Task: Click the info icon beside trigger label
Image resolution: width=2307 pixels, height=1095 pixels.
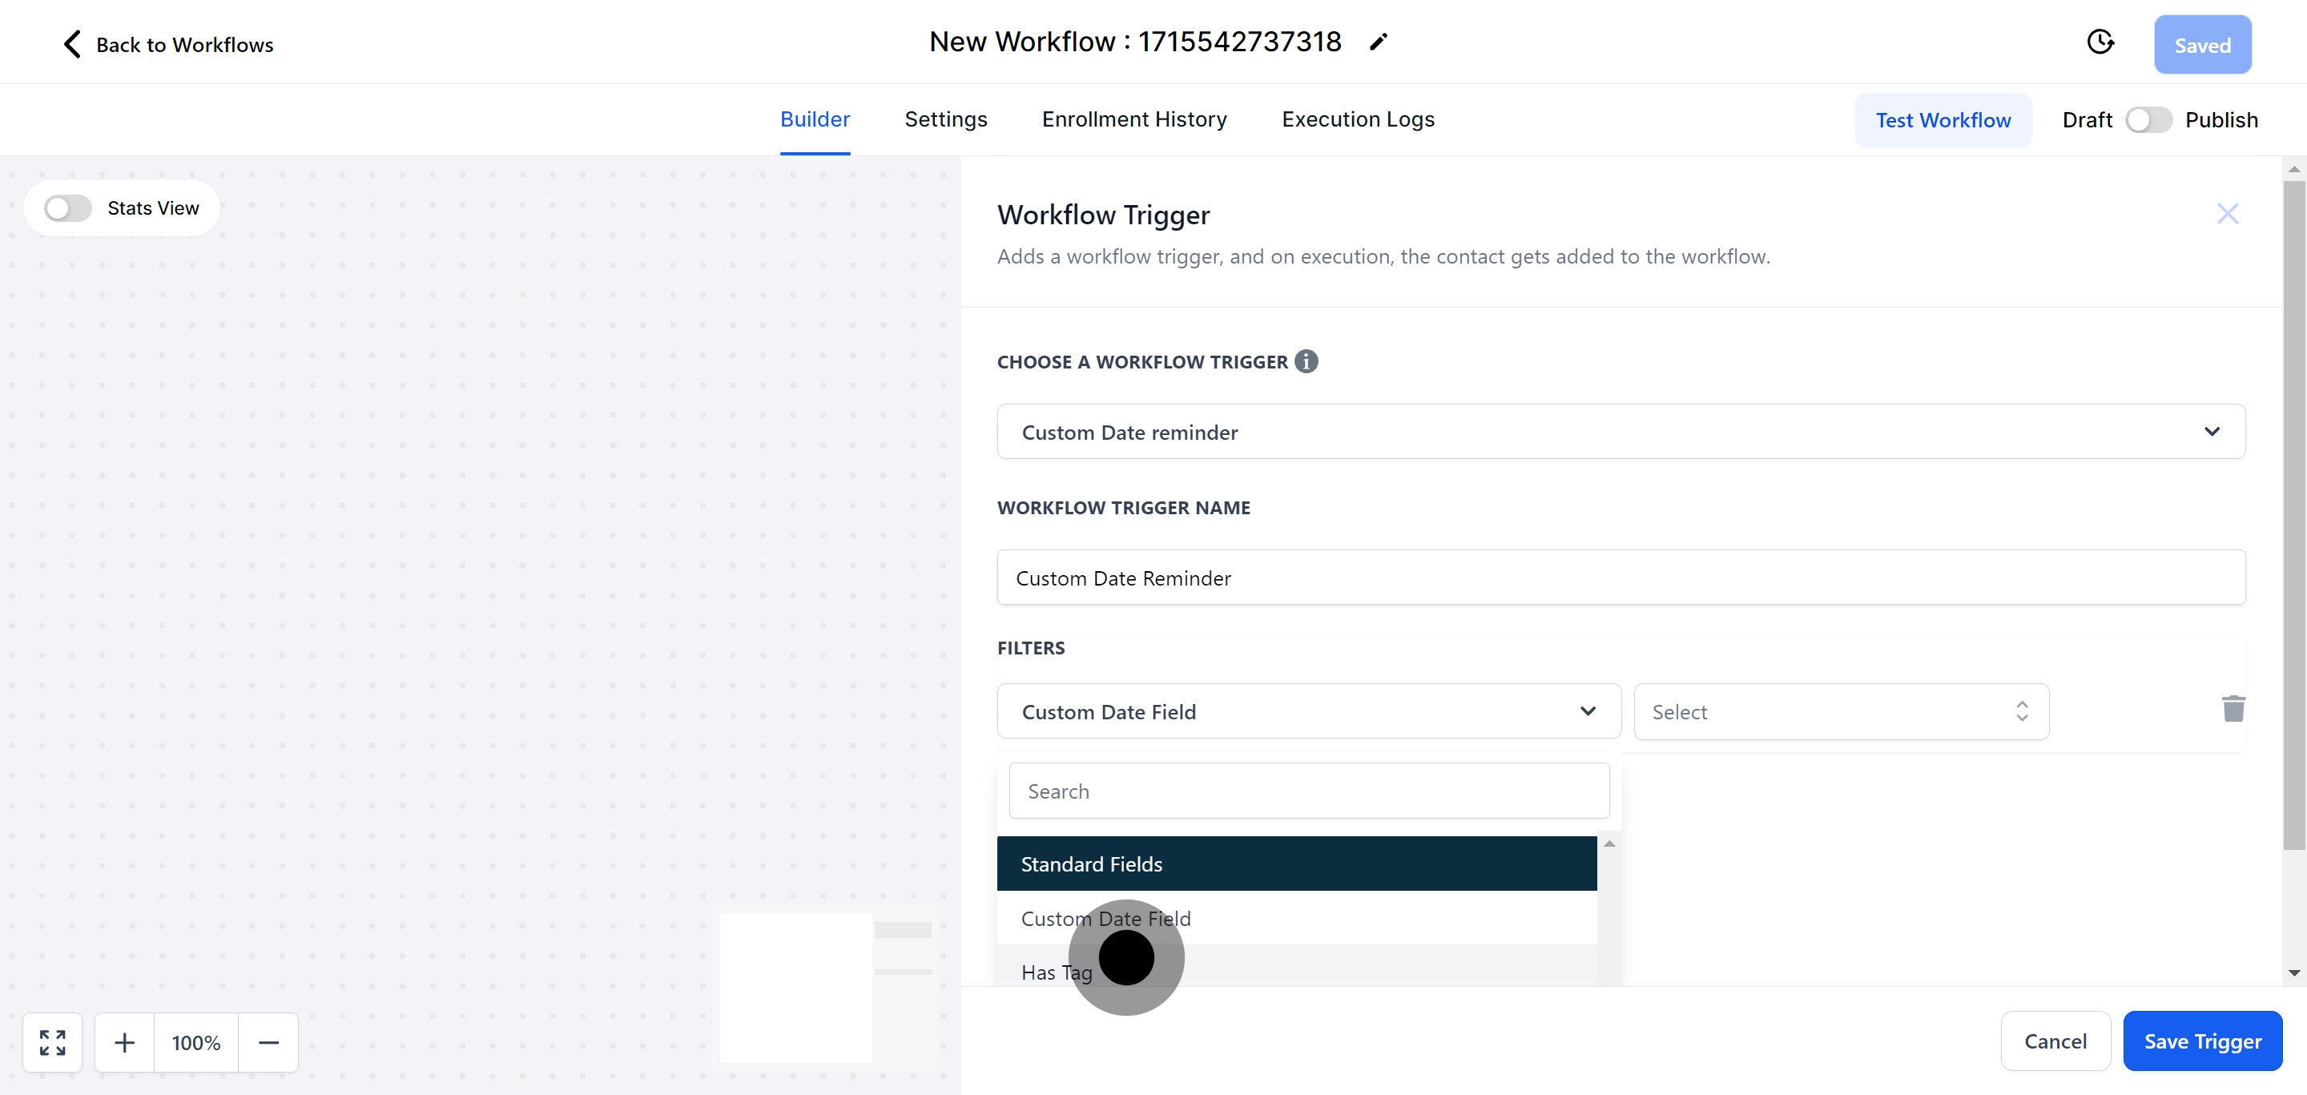Action: 1306,362
